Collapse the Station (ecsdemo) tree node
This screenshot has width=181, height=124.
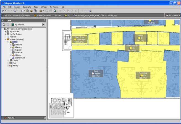click(5, 39)
